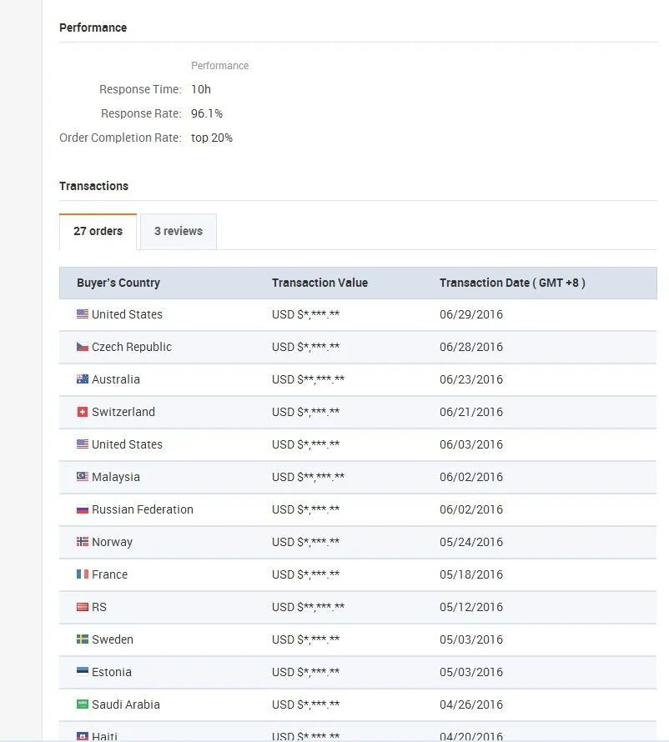Select the 27 orders tab

coord(98,232)
